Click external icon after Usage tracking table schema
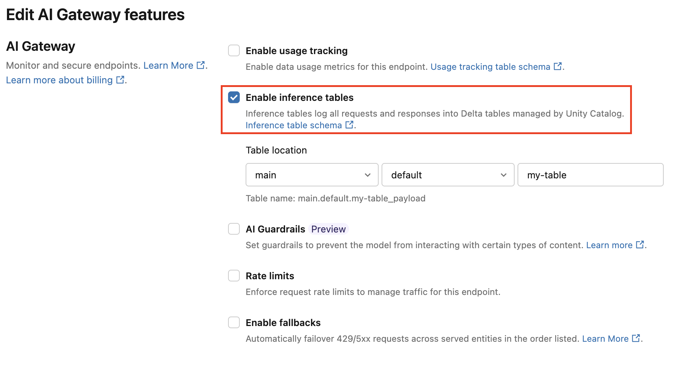Image resolution: width=682 pixels, height=375 pixels. tap(558, 66)
